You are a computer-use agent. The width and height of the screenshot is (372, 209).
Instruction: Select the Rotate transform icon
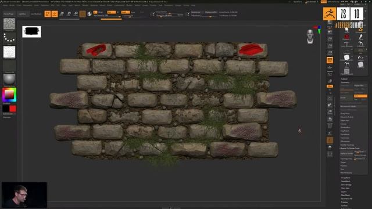pyautogui.click(x=76, y=14)
